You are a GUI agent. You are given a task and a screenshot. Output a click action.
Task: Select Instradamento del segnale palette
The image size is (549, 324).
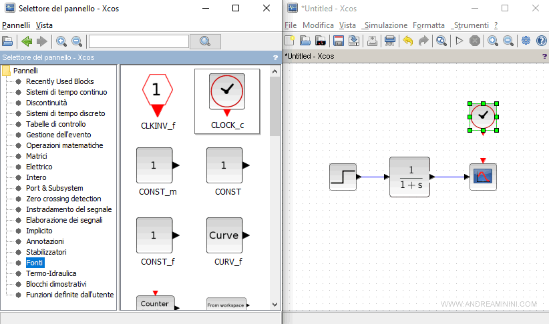pos(69,209)
